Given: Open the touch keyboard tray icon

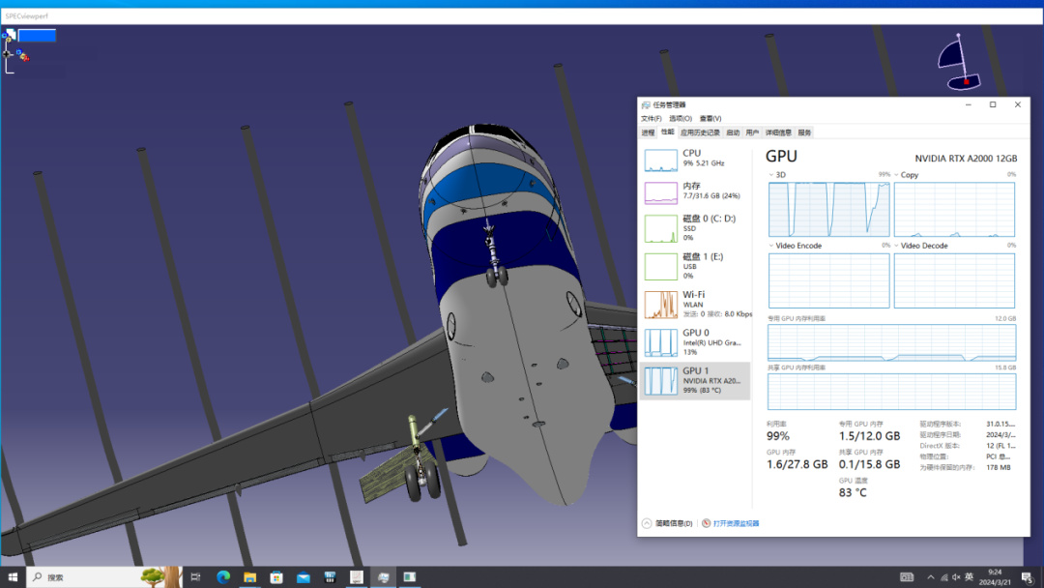Looking at the screenshot, I should pyautogui.click(x=907, y=577).
